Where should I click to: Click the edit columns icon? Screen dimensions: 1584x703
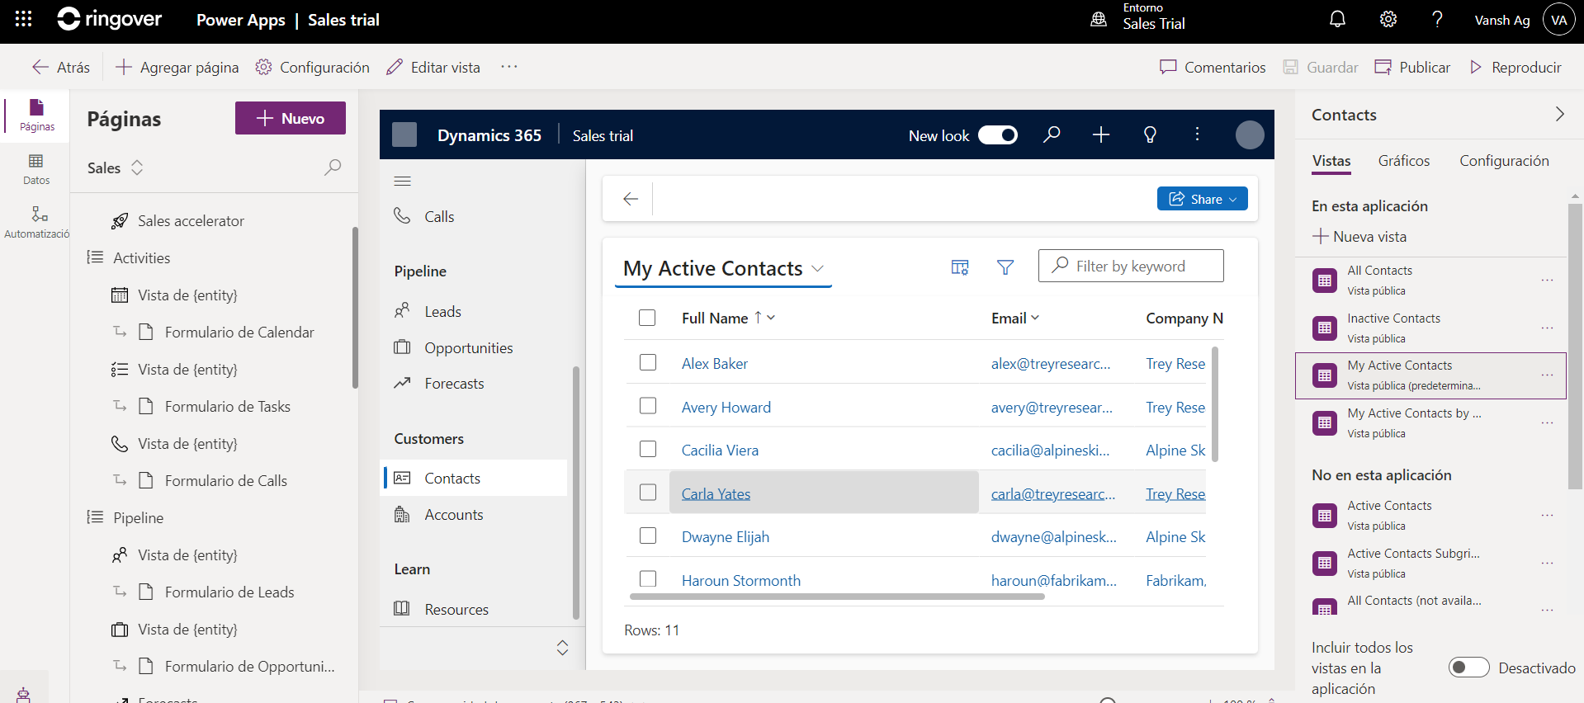pyautogui.click(x=960, y=267)
